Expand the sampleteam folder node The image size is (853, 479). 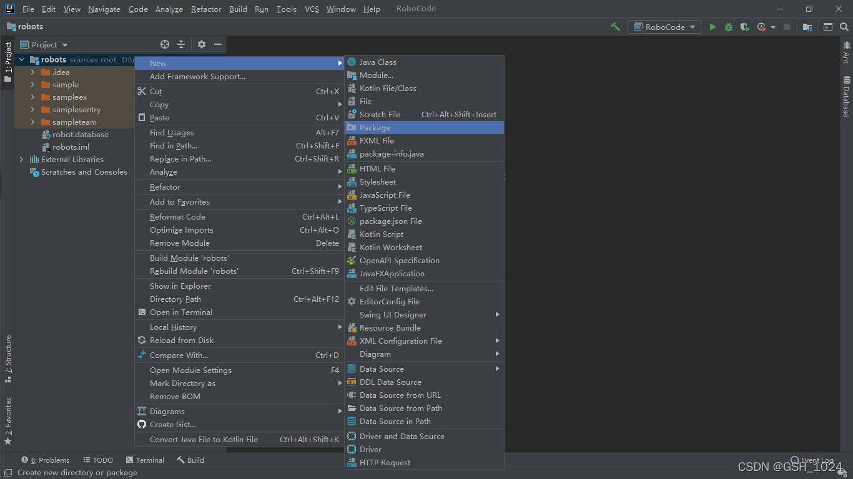(32, 122)
